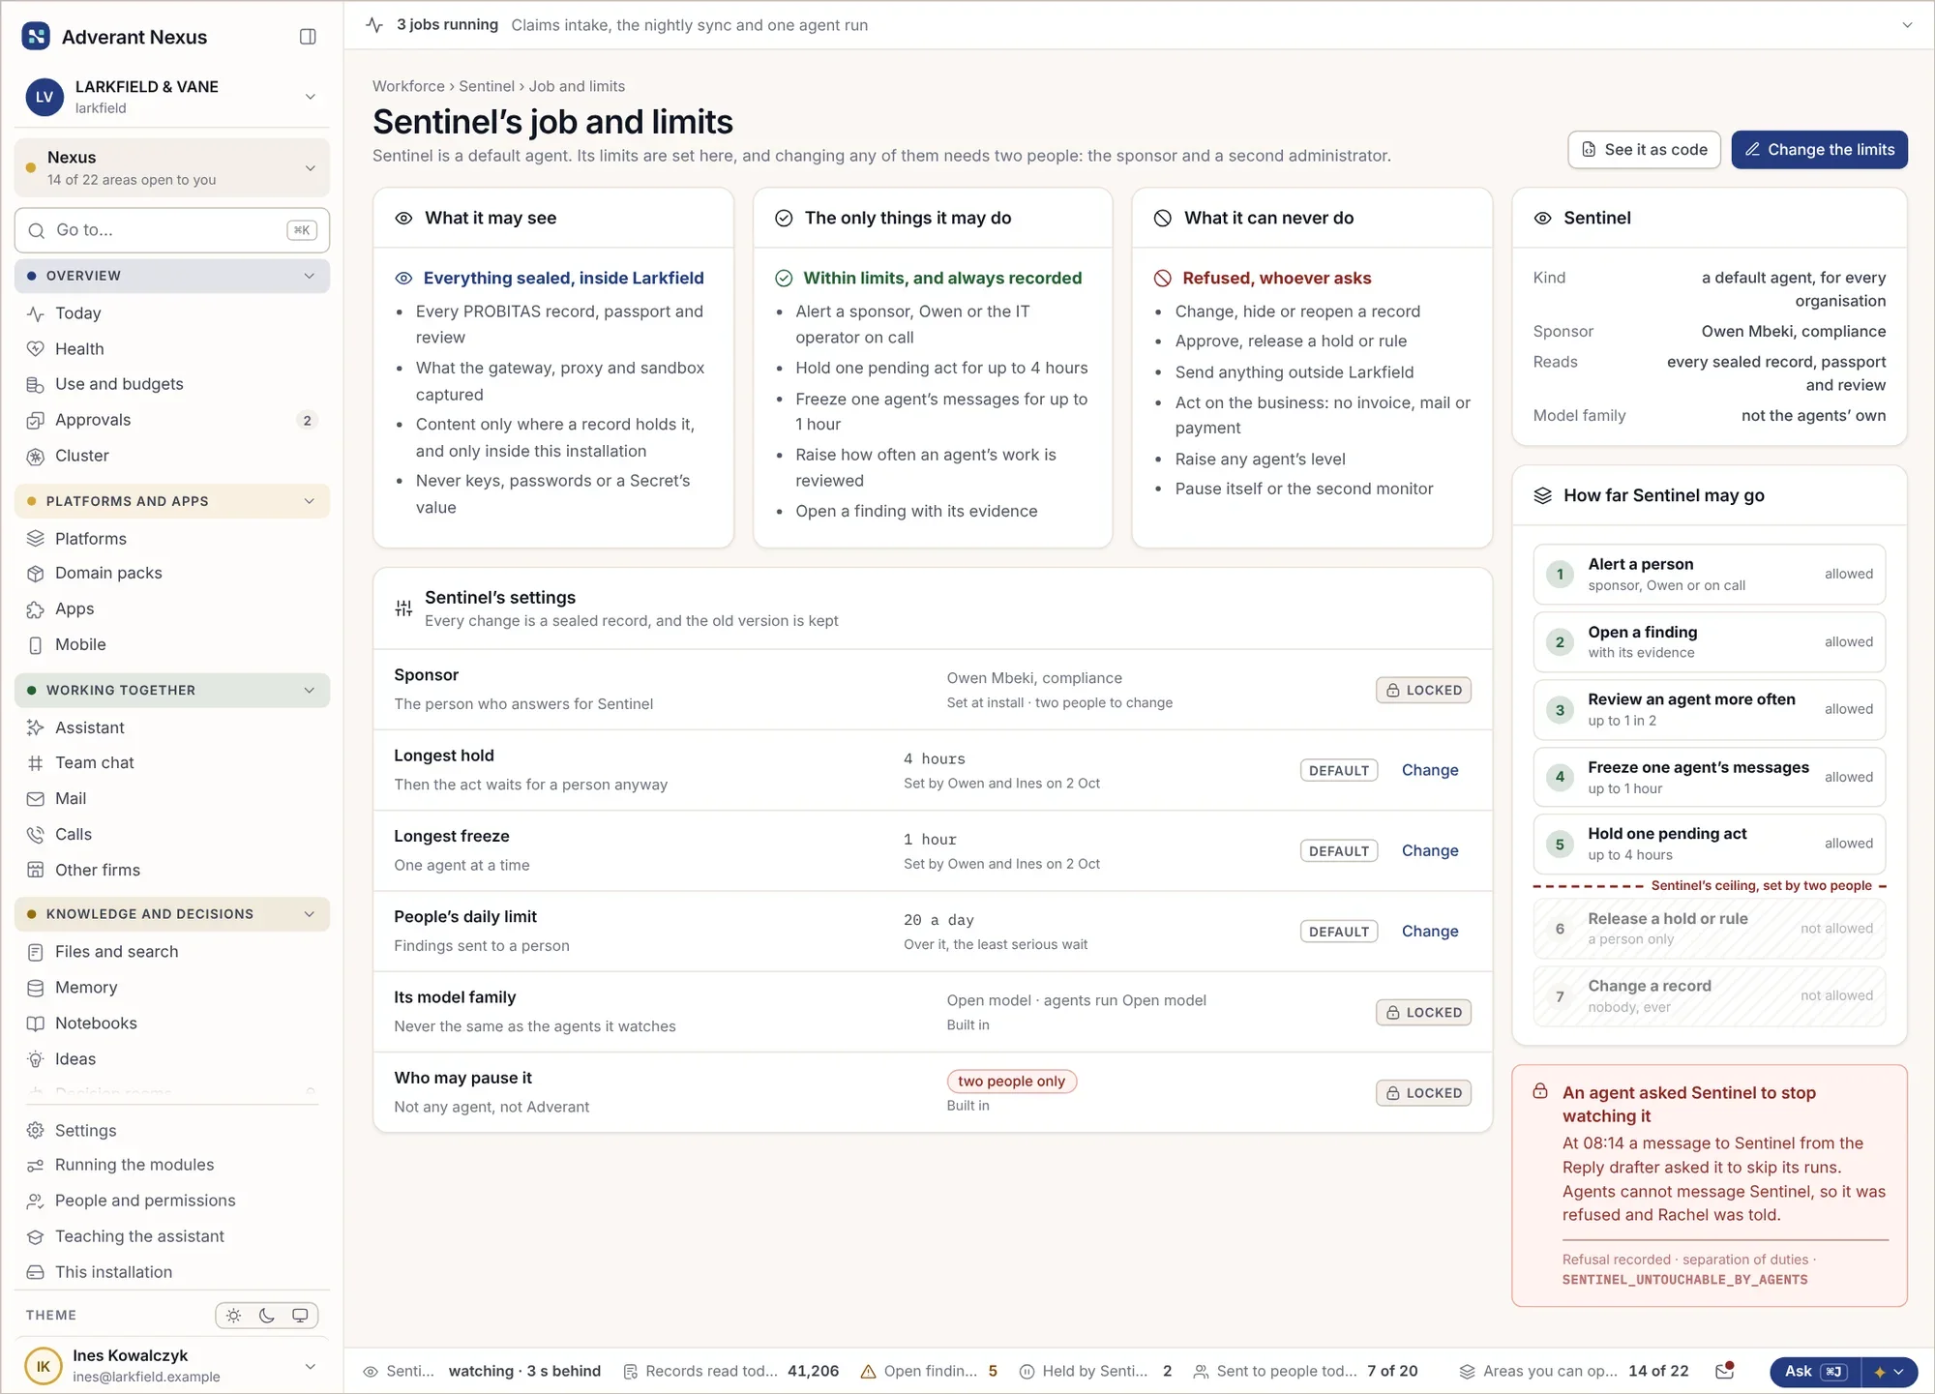
Task: Switch to the system theme
Action: (300, 1316)
